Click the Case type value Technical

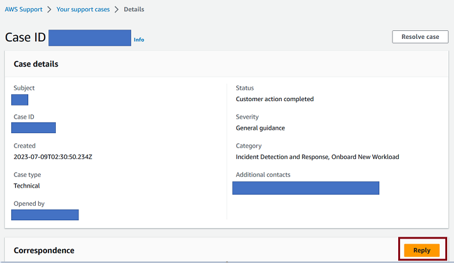coord(27,186)
